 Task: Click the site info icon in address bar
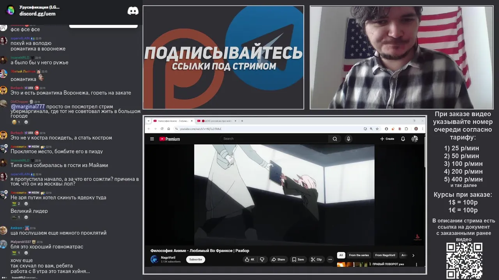click(176, 129)
